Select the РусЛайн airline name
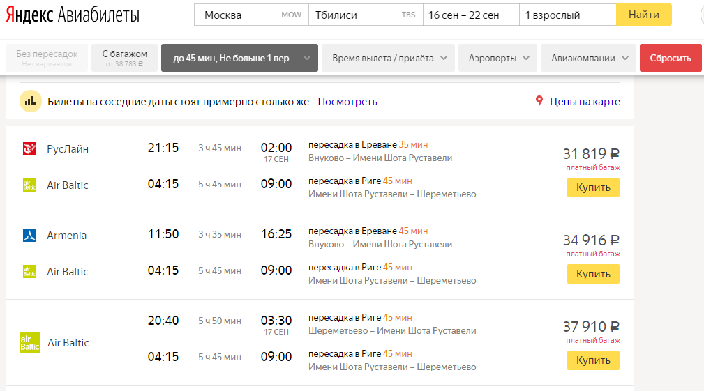Screen dimensions: 704x391 coord(68,149)
